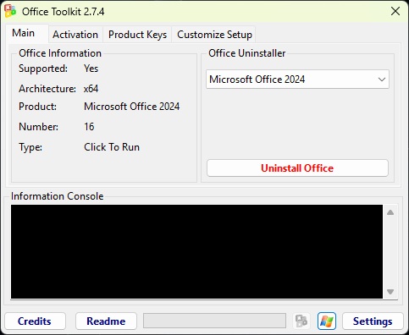
Task: Click the Click To Run type value
Action: click(112, 147)
